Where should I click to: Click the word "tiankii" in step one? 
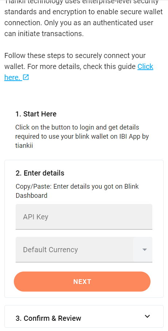tap(24, 146)
